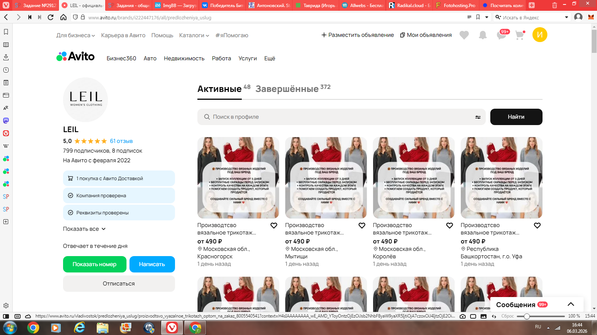The width and height of the screenshot is (597, 335).
Task: Reload the current page
Action: point(51,17)
